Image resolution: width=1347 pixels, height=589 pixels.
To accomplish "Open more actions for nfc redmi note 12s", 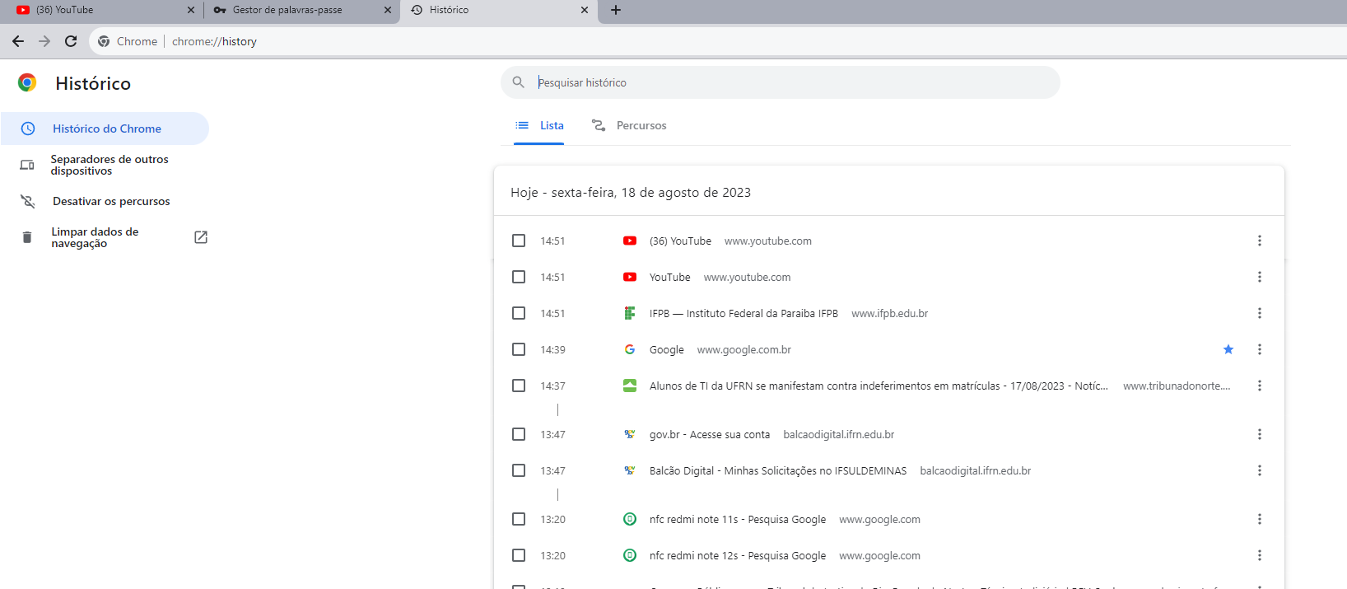I will point(1260,555).
